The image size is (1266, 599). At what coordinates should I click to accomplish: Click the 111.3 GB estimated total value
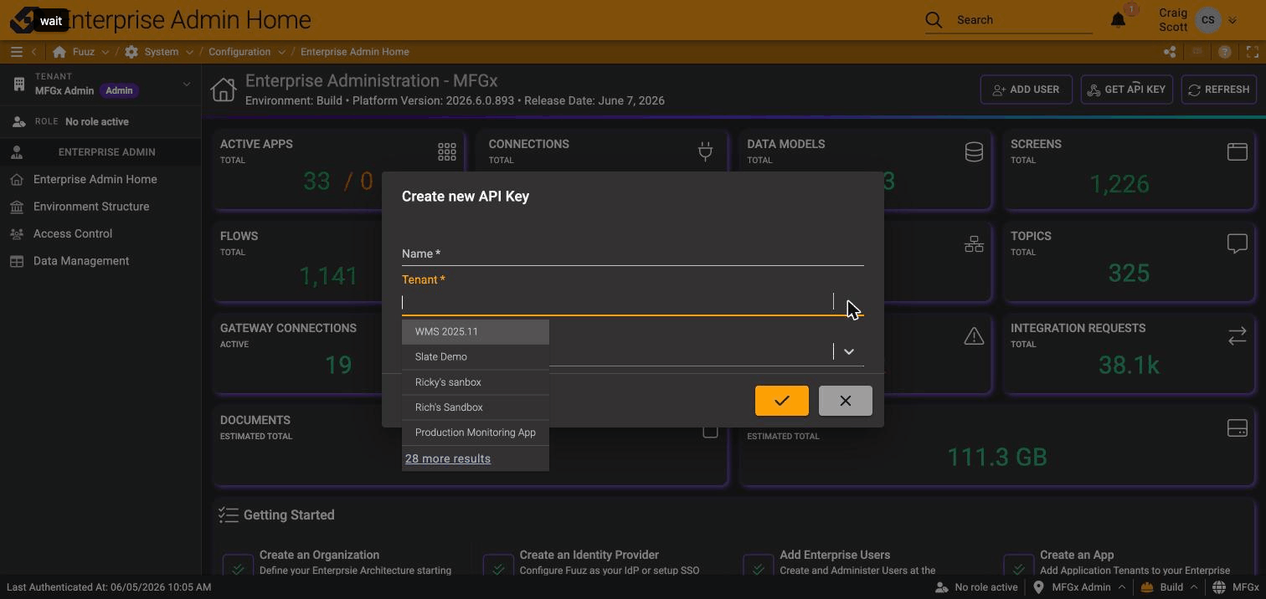[997, 457]
